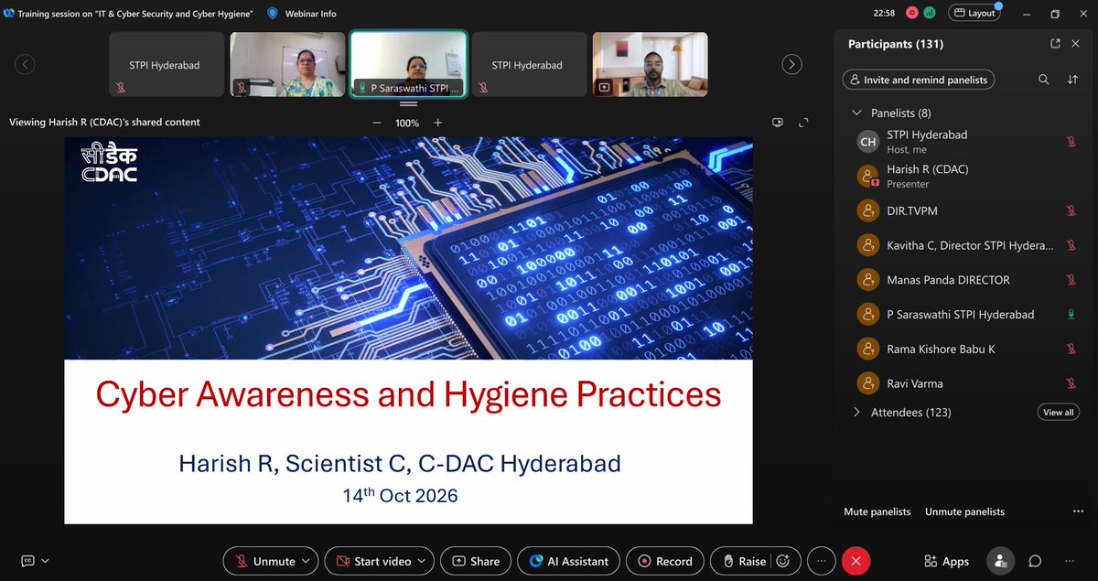
Task: Enter full screen for shared content
Action: click(804, 123)
